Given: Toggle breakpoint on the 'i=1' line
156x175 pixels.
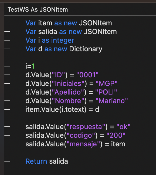Looking at the screenshot, I should [7, 66].
